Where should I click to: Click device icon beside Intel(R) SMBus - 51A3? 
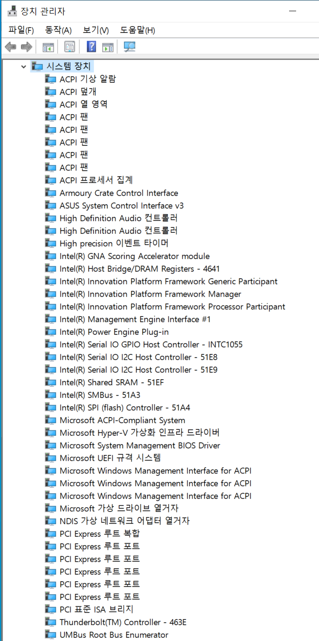(x=50, y=395)
